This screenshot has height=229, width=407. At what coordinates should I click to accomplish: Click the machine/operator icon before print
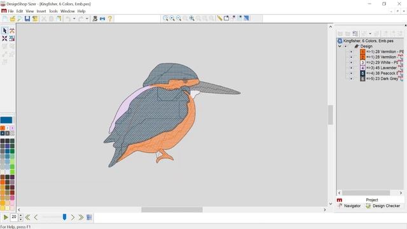point(95,18)
